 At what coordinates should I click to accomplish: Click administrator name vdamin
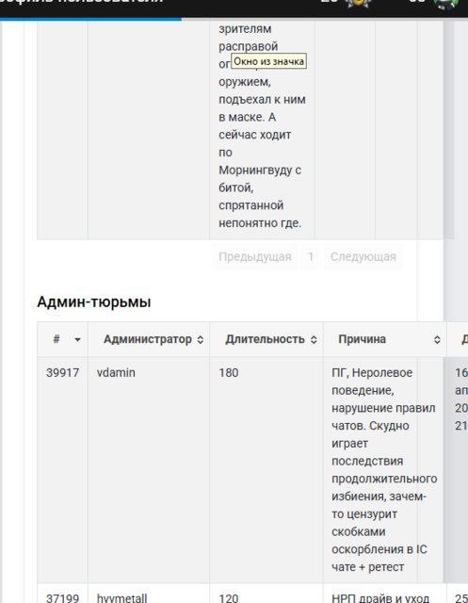click(x=116, y=373)
